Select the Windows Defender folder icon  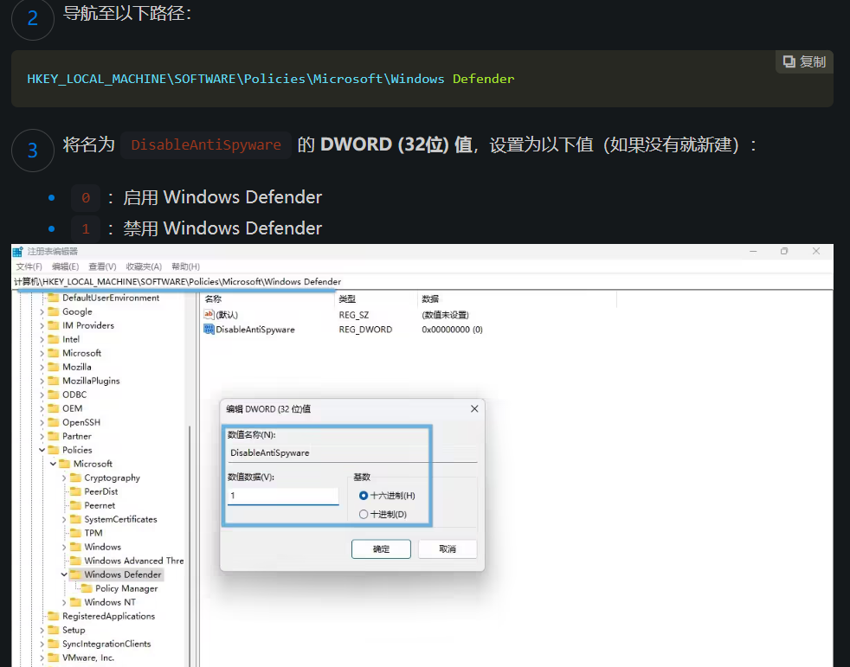coord(76,574)
